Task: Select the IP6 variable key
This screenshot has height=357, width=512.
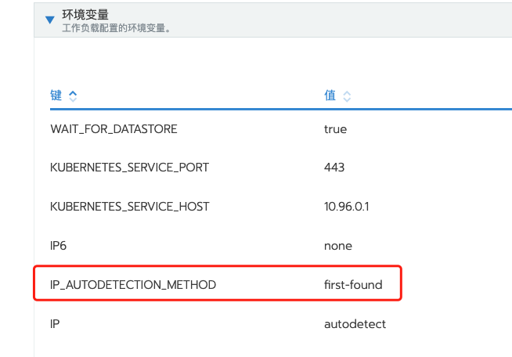Action: pos(59,246)
